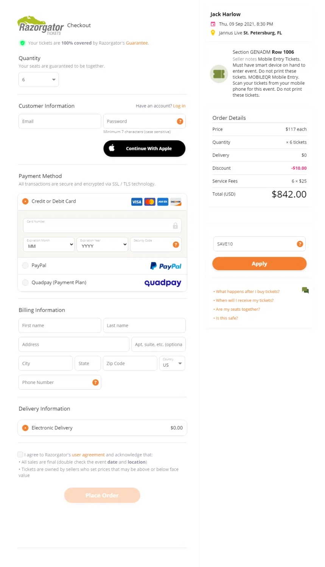Click the Security Code help icon
This screenshot has width=325, height=567.
(x=176, y=245)
